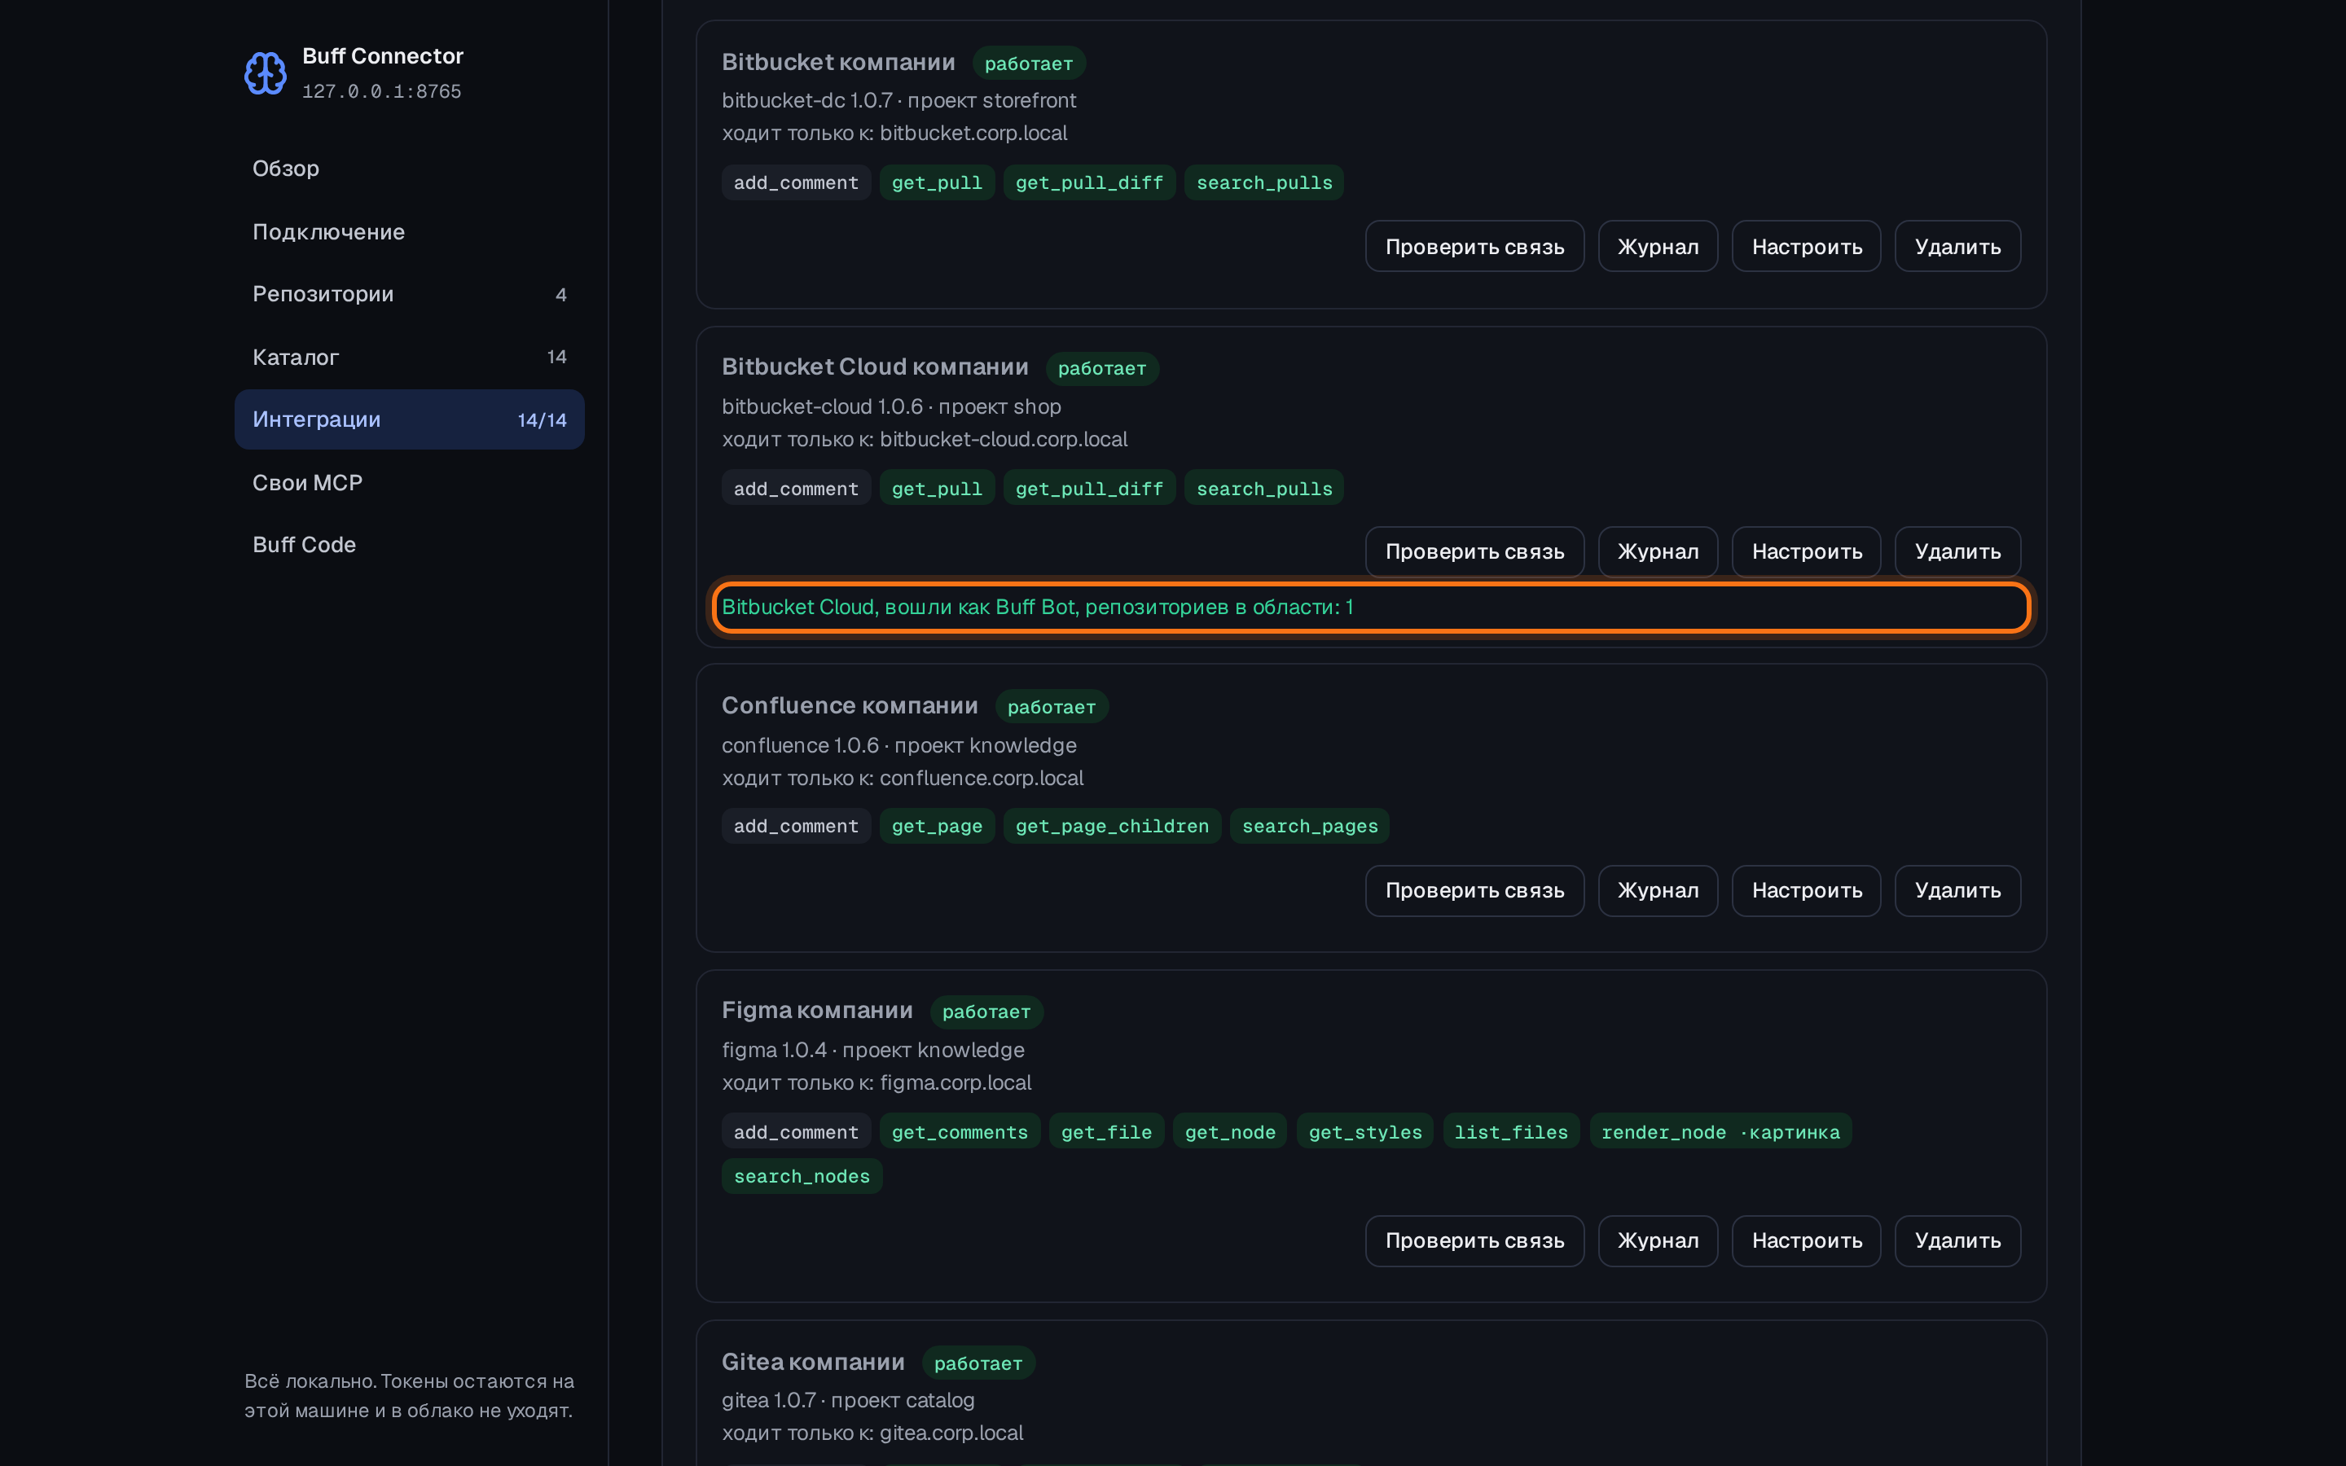Click the Gitea компании card title
The image size is (2346, 1466).
click(812, 1361)
